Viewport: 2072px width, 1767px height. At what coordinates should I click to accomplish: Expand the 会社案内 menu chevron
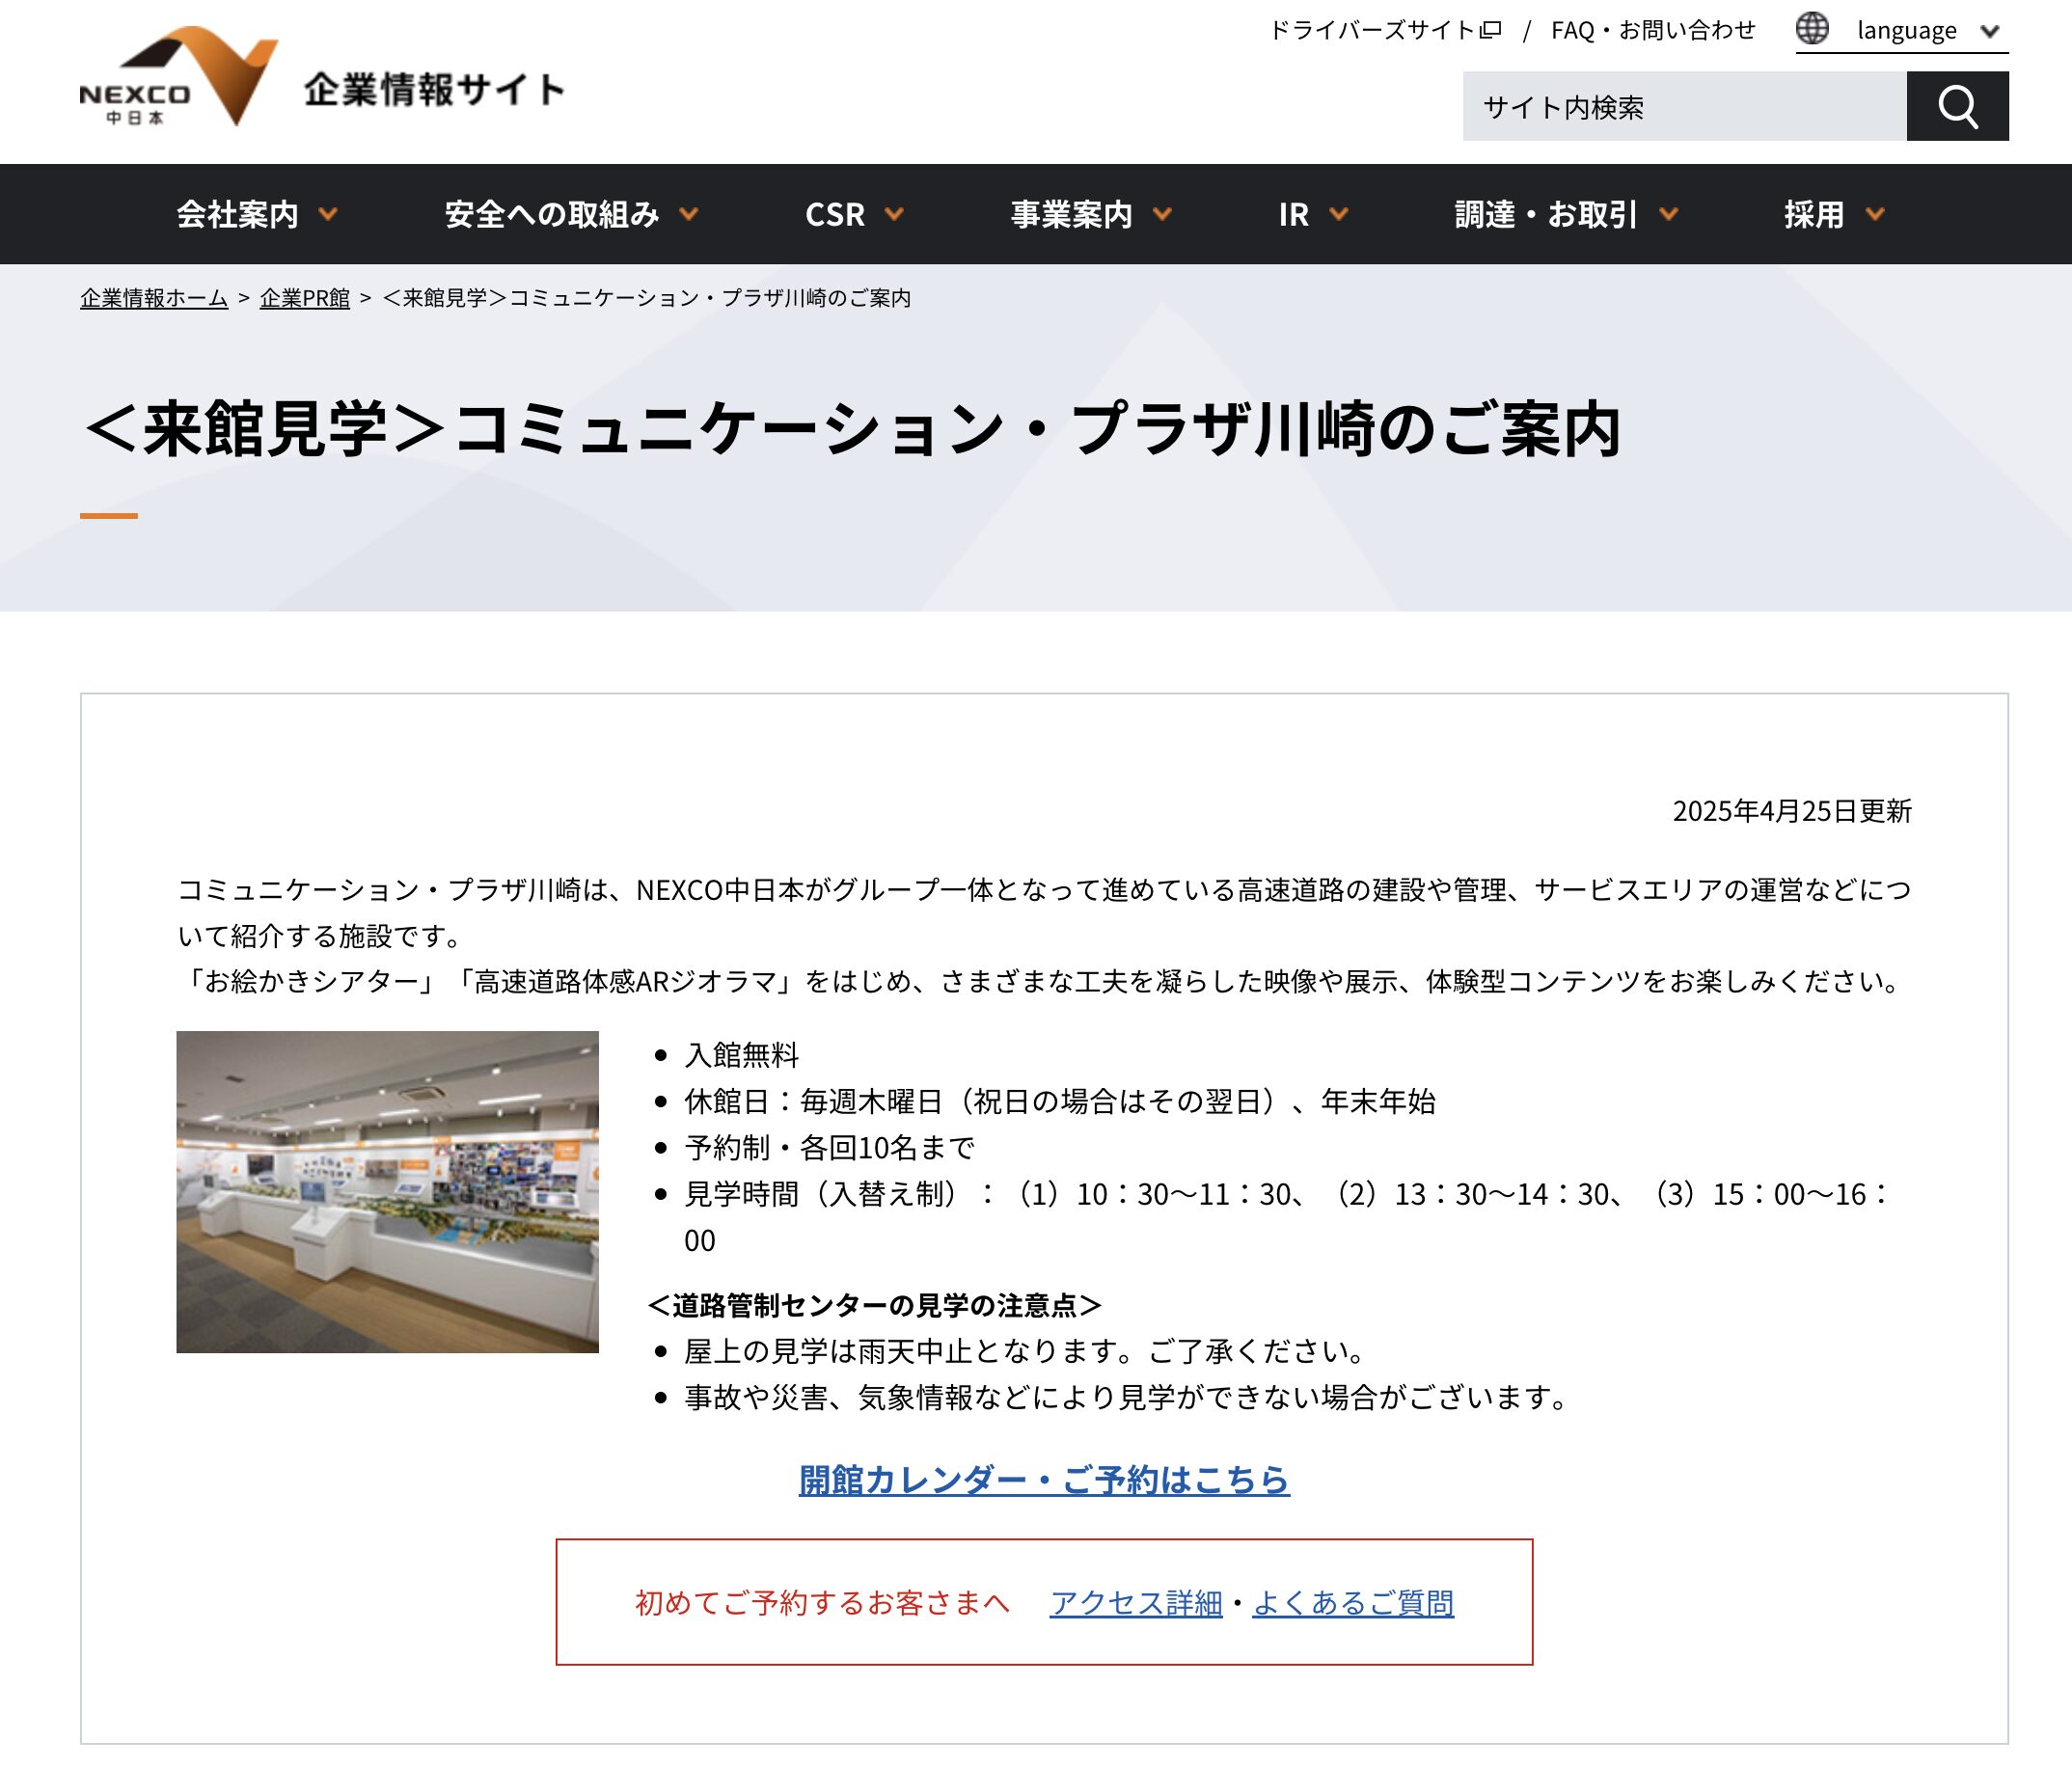pyautogui.click(x=328, y=214)
